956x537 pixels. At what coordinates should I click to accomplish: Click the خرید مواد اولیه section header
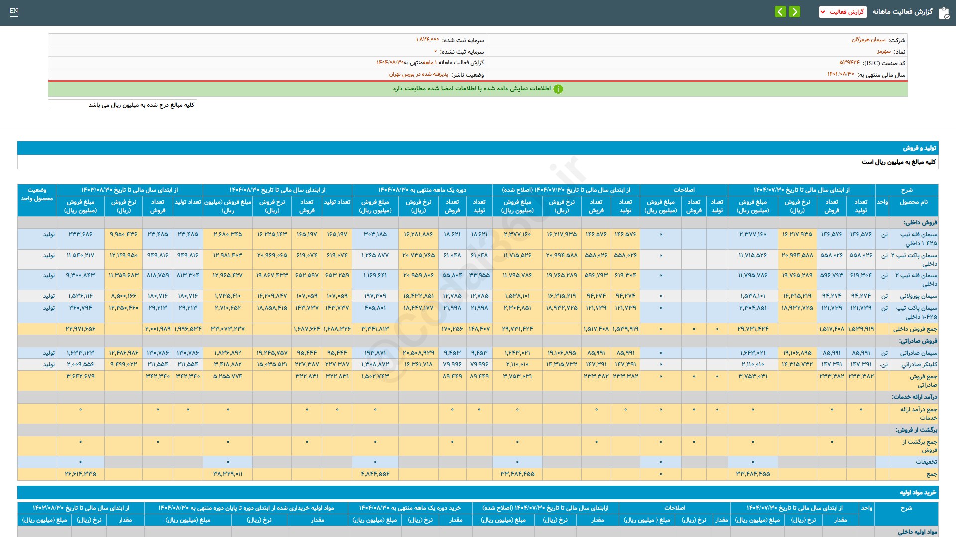pyautogui.click(x=918, y=493)
